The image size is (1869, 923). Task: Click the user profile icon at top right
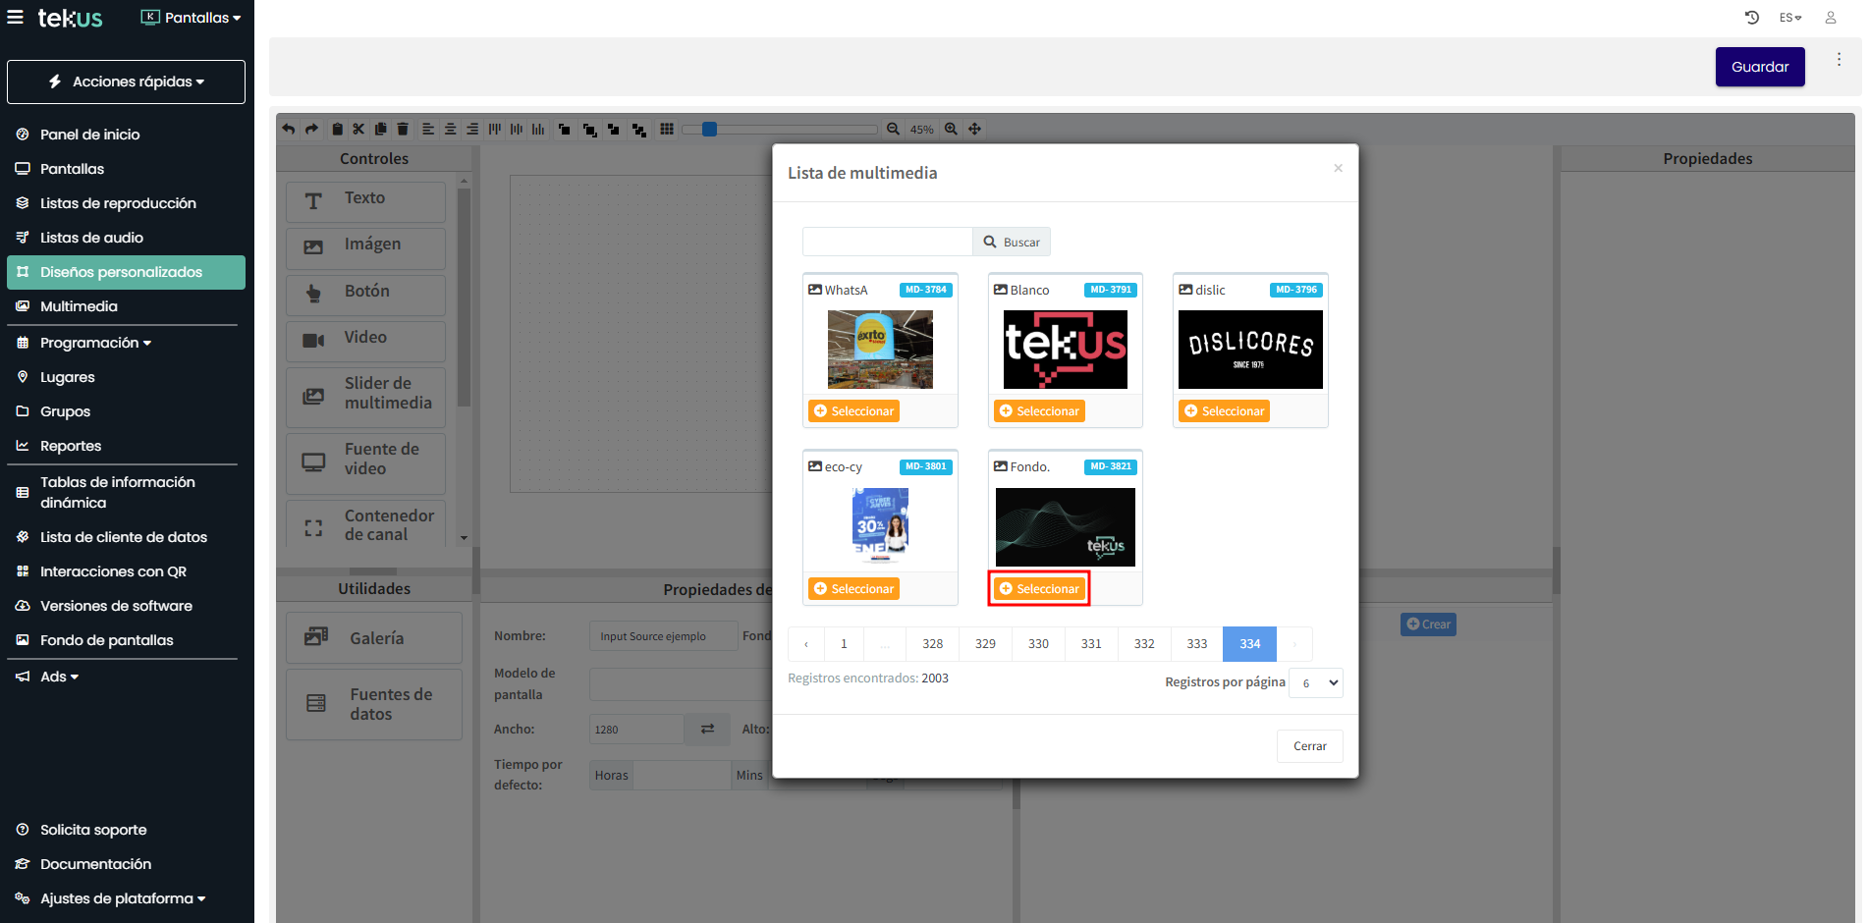pyautogui.click(x=1831, y=18)
